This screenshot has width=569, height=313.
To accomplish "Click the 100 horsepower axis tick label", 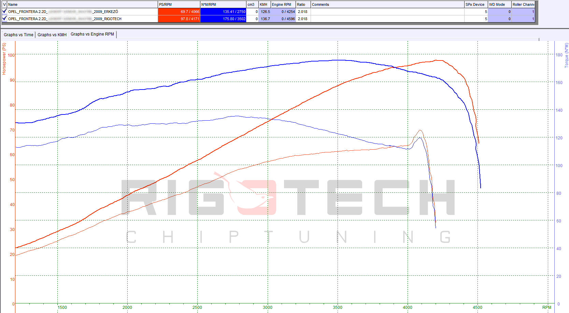I will 11,55.
